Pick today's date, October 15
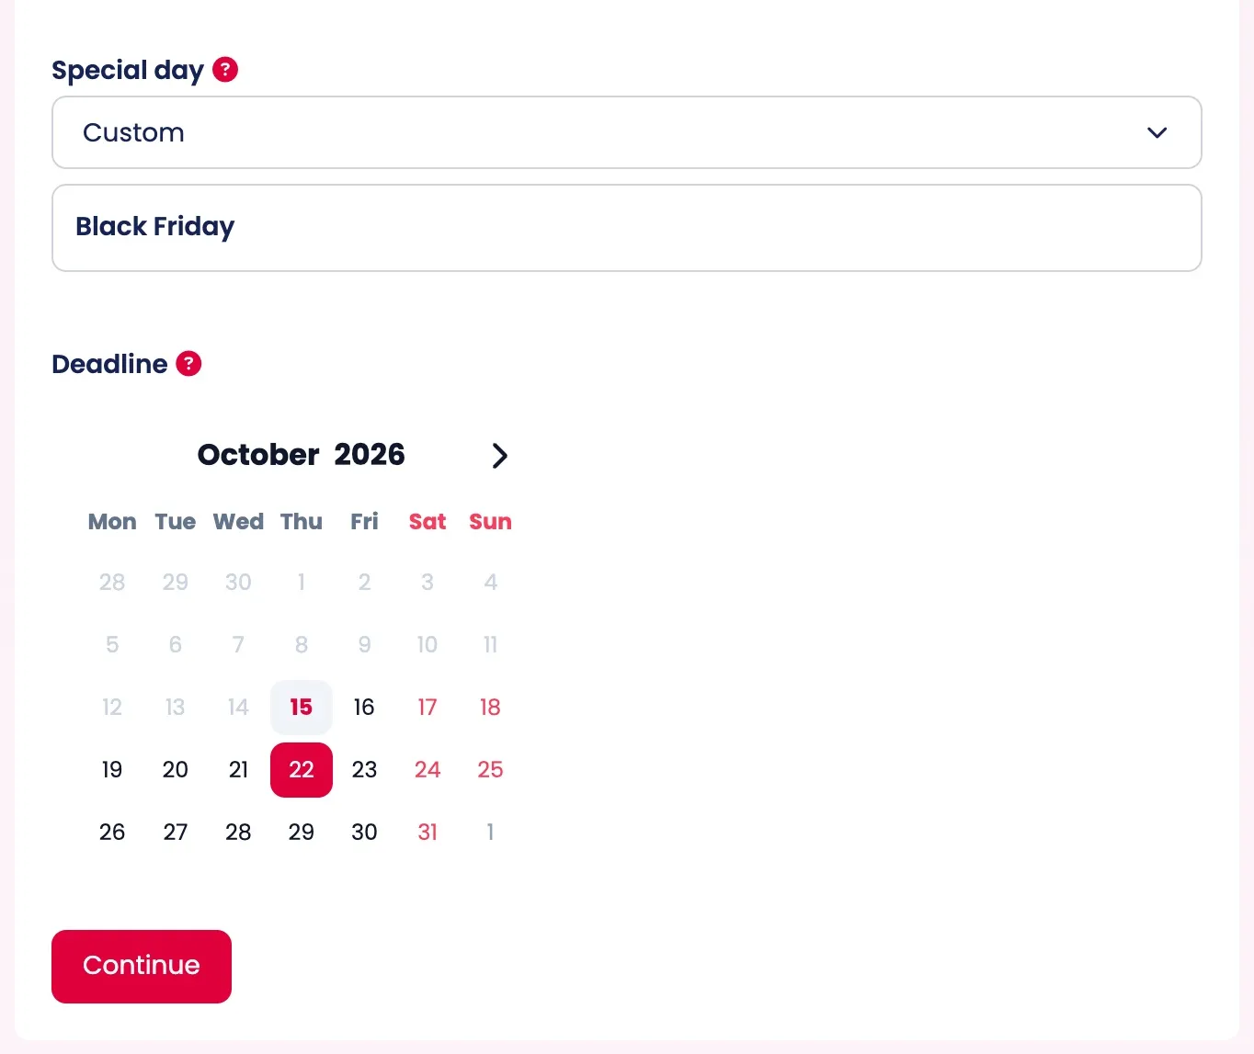The image size is (1254, 1054). click(x=302, y=708)
